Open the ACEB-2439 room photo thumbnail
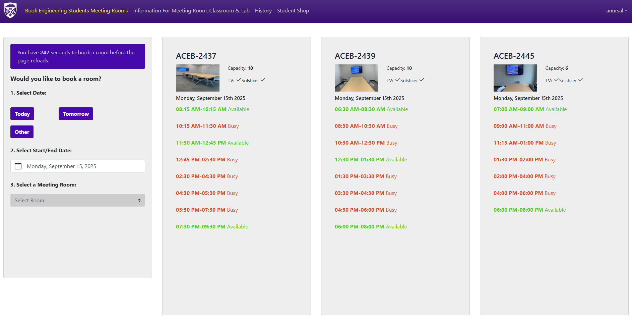 tap(356, 78)
